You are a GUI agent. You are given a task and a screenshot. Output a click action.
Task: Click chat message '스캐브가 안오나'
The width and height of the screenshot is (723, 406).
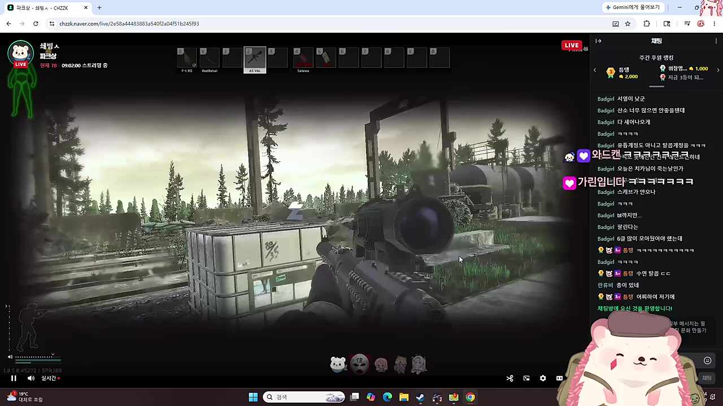point(636,192)
